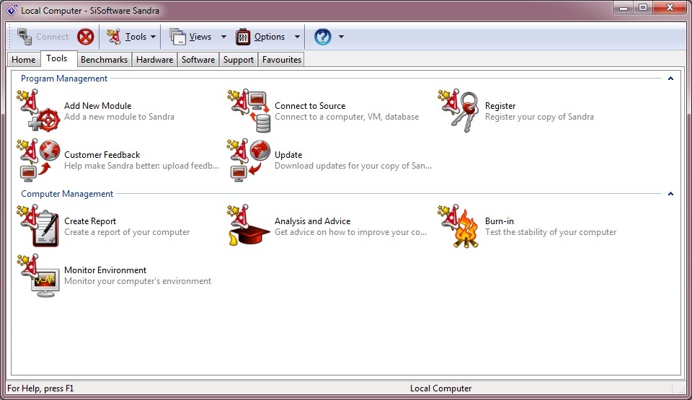The width and height of the screenshot is (692, 400).
Task: Open the Customer Feedback icon
Action: tap(38, 160)
